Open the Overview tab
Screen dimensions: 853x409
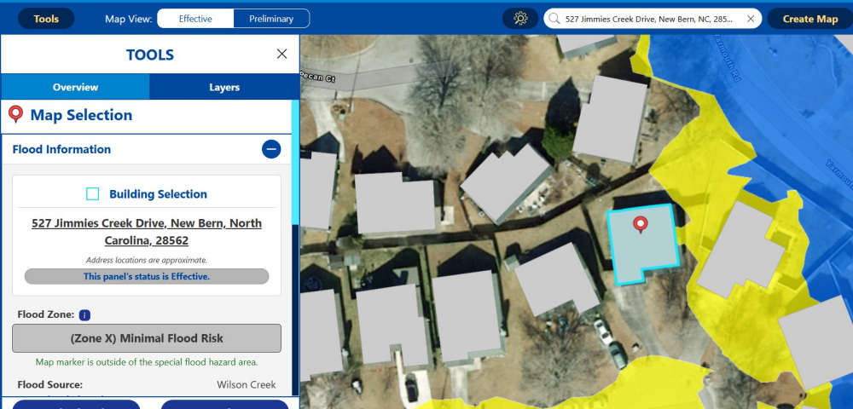point(75,87)
